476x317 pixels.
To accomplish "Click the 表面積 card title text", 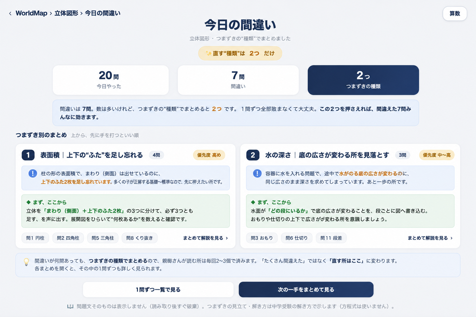I will point(91,155).
